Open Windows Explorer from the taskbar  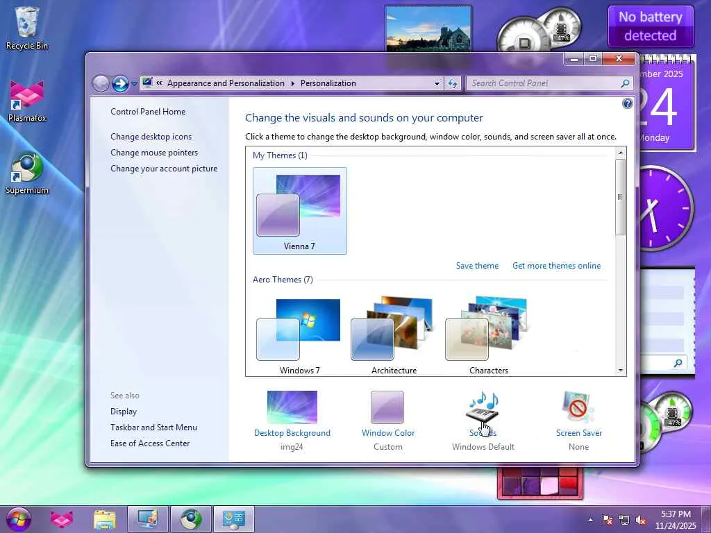pos(104,519)
